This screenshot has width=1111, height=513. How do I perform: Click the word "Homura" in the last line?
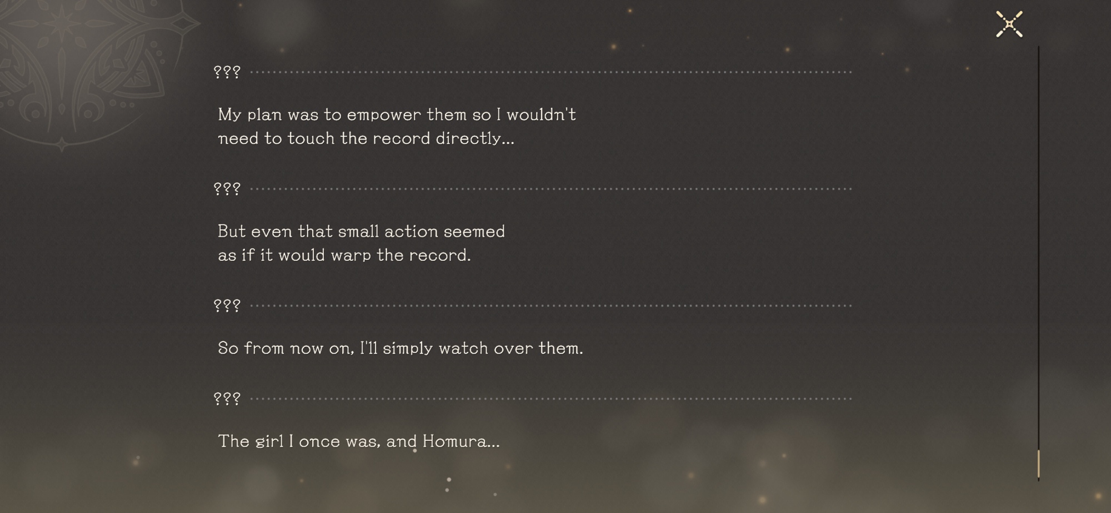click(x=454, y=442)
